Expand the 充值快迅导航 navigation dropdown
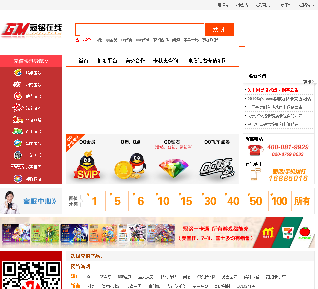 coord(31,61)
